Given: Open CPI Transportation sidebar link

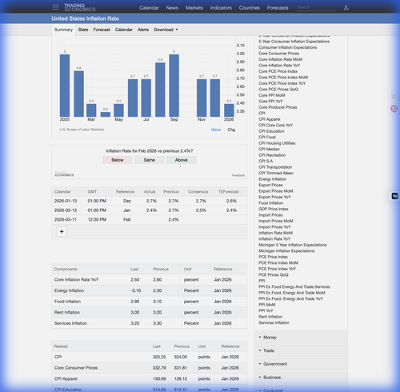Looking at the screenshot, I should [x=275, y=167].
